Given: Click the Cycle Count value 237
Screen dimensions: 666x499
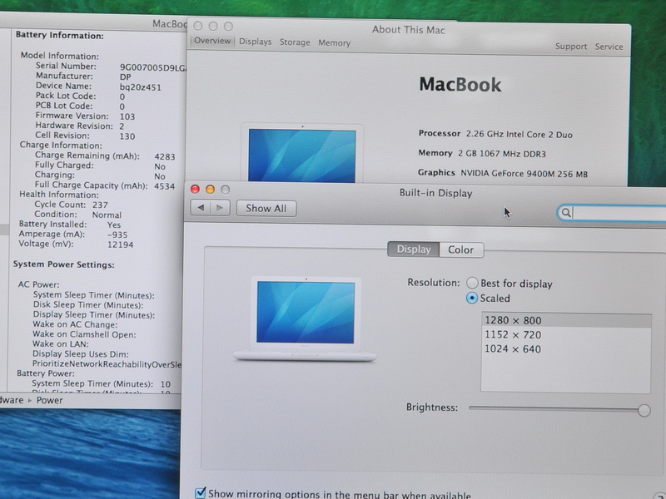Looking at the screenshot, I should [100, 205].
